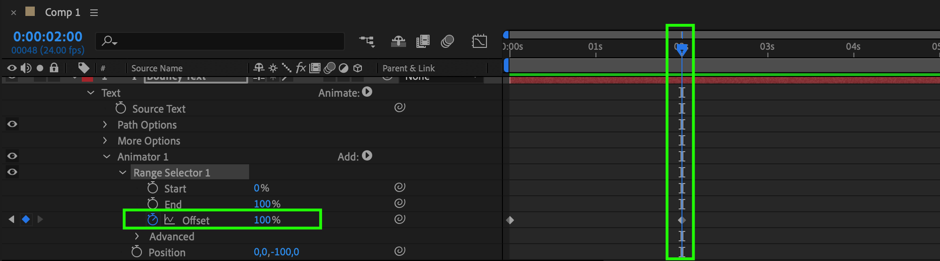This screenshot has height=261, width=940.
Task: Open the Animate menu arrow
Action: tap(367, 92)
